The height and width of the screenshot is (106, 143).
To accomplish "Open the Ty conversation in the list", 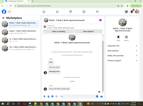I will (x=20, y=40).
